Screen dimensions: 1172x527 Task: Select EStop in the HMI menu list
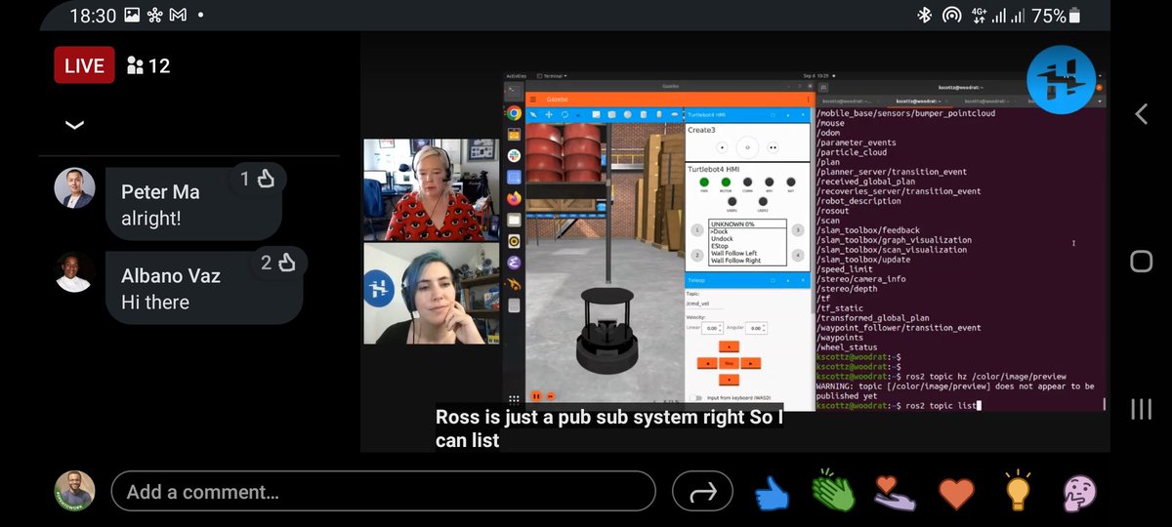pos(721,246)
